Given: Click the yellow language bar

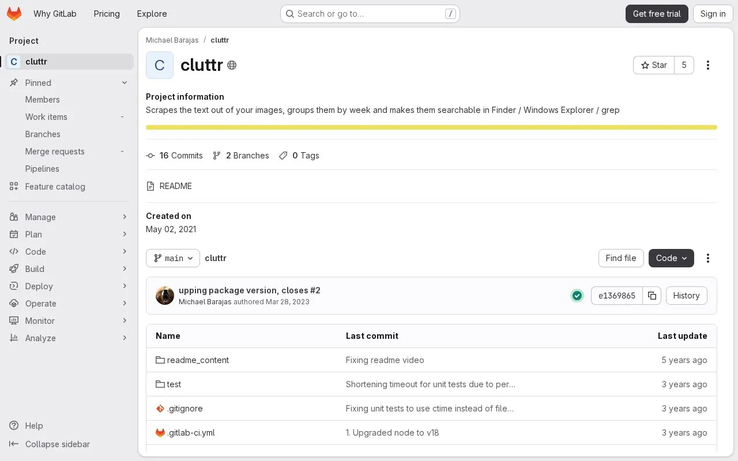Looking at the screenshot, I should [431, 127].
